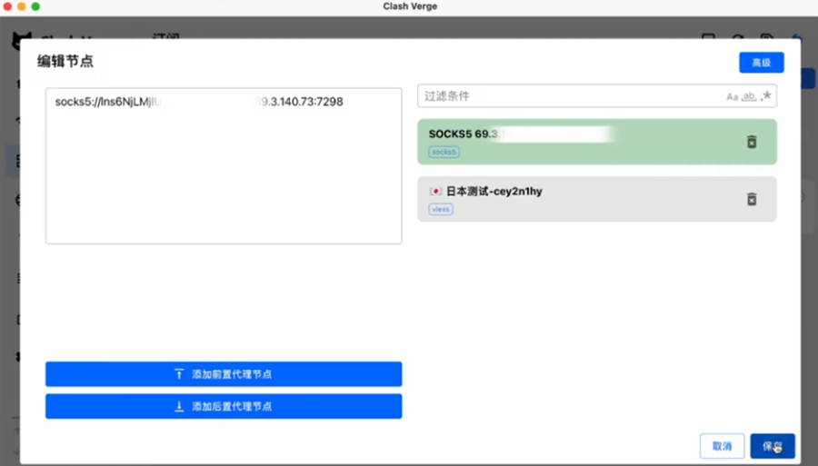The height and width of the screenshot is (466, 818).
Task: Click inside the socks5:// node text area
Action: point(224,165)
